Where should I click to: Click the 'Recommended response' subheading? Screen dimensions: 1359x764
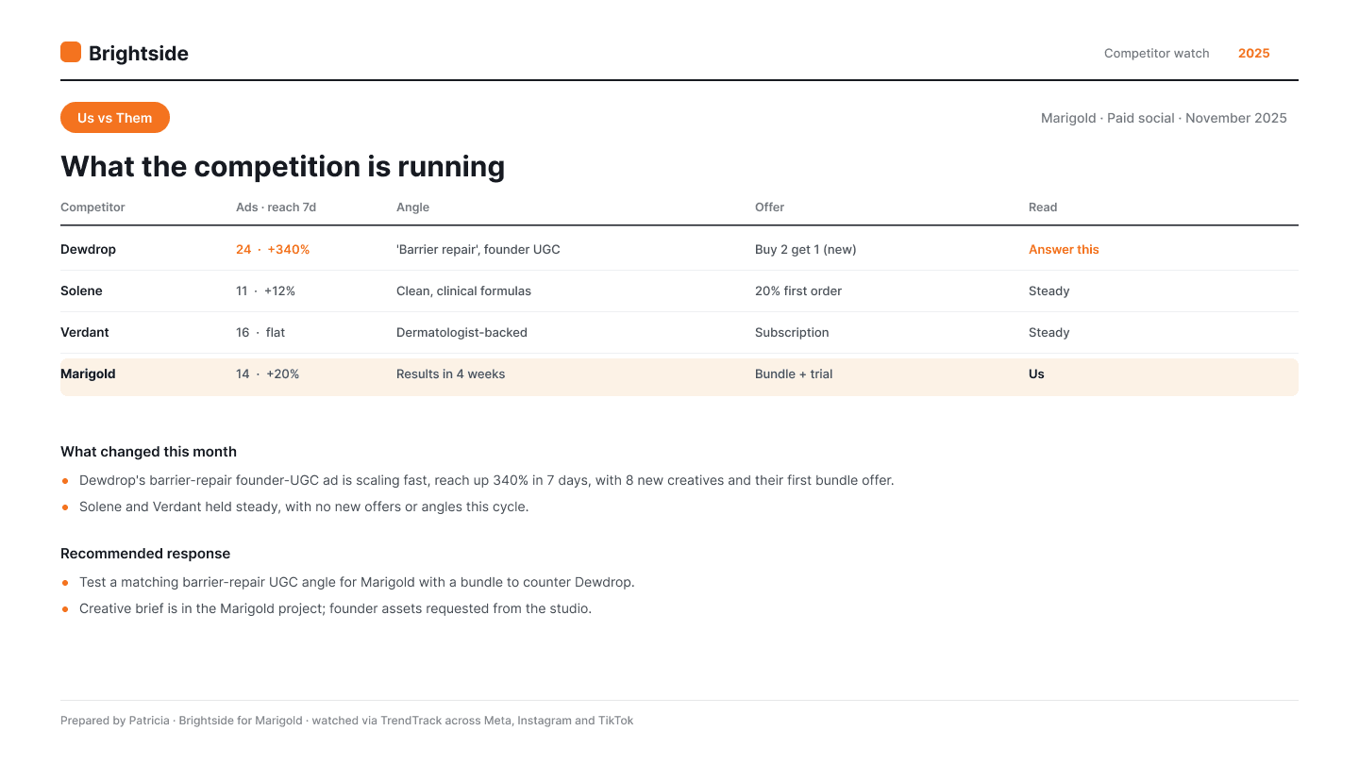145,554
